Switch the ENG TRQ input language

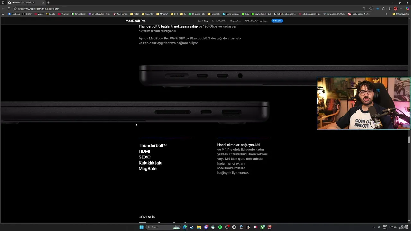click(x=385, y=227)
